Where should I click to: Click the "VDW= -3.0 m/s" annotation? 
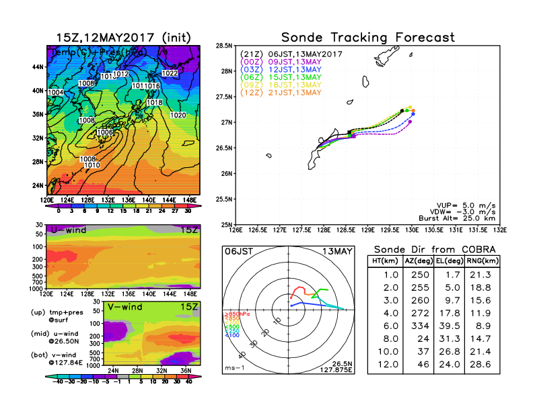coord(462,212)
